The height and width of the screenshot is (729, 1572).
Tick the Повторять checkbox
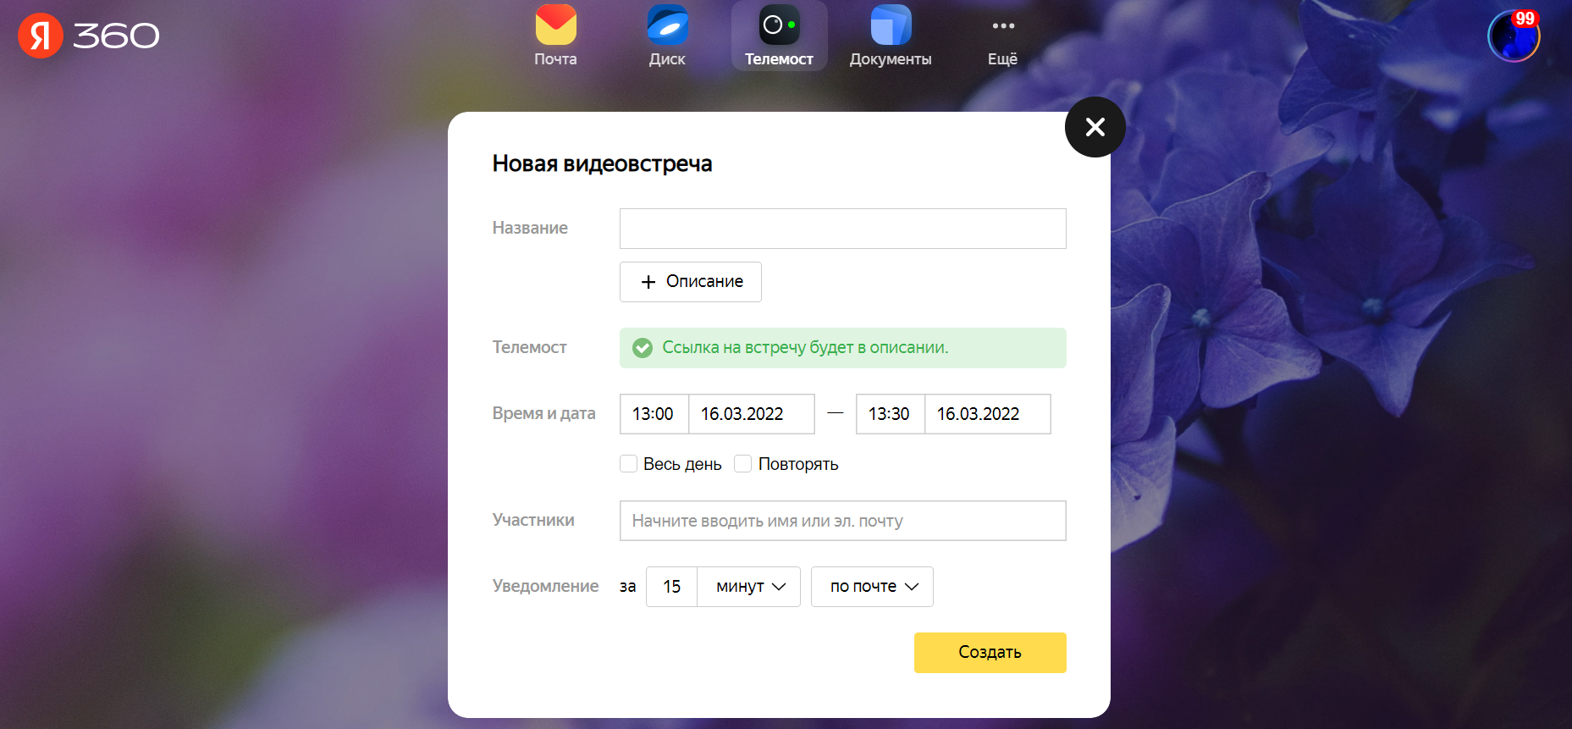click(743, 464)
